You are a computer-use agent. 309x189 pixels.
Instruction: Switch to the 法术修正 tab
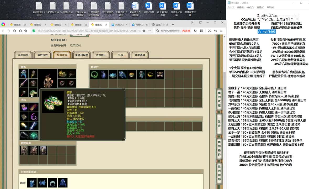coord(101,55)
